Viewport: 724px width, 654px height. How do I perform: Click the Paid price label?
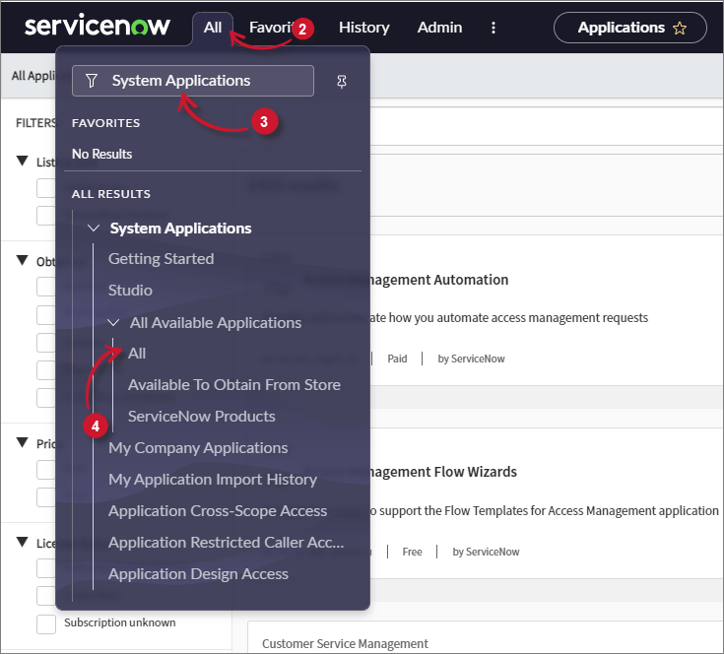(397, 359)
